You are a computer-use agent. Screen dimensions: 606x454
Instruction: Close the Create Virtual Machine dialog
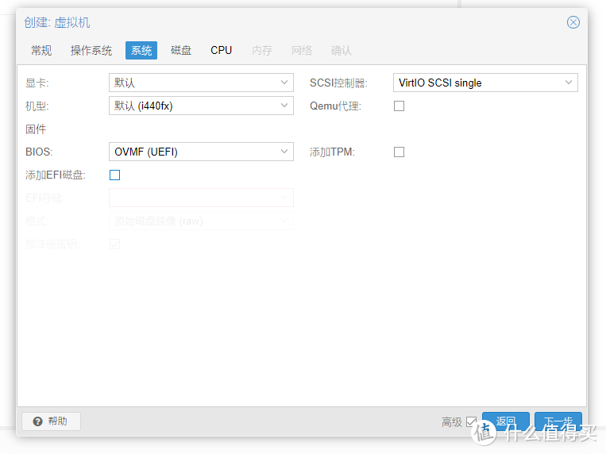573,22
